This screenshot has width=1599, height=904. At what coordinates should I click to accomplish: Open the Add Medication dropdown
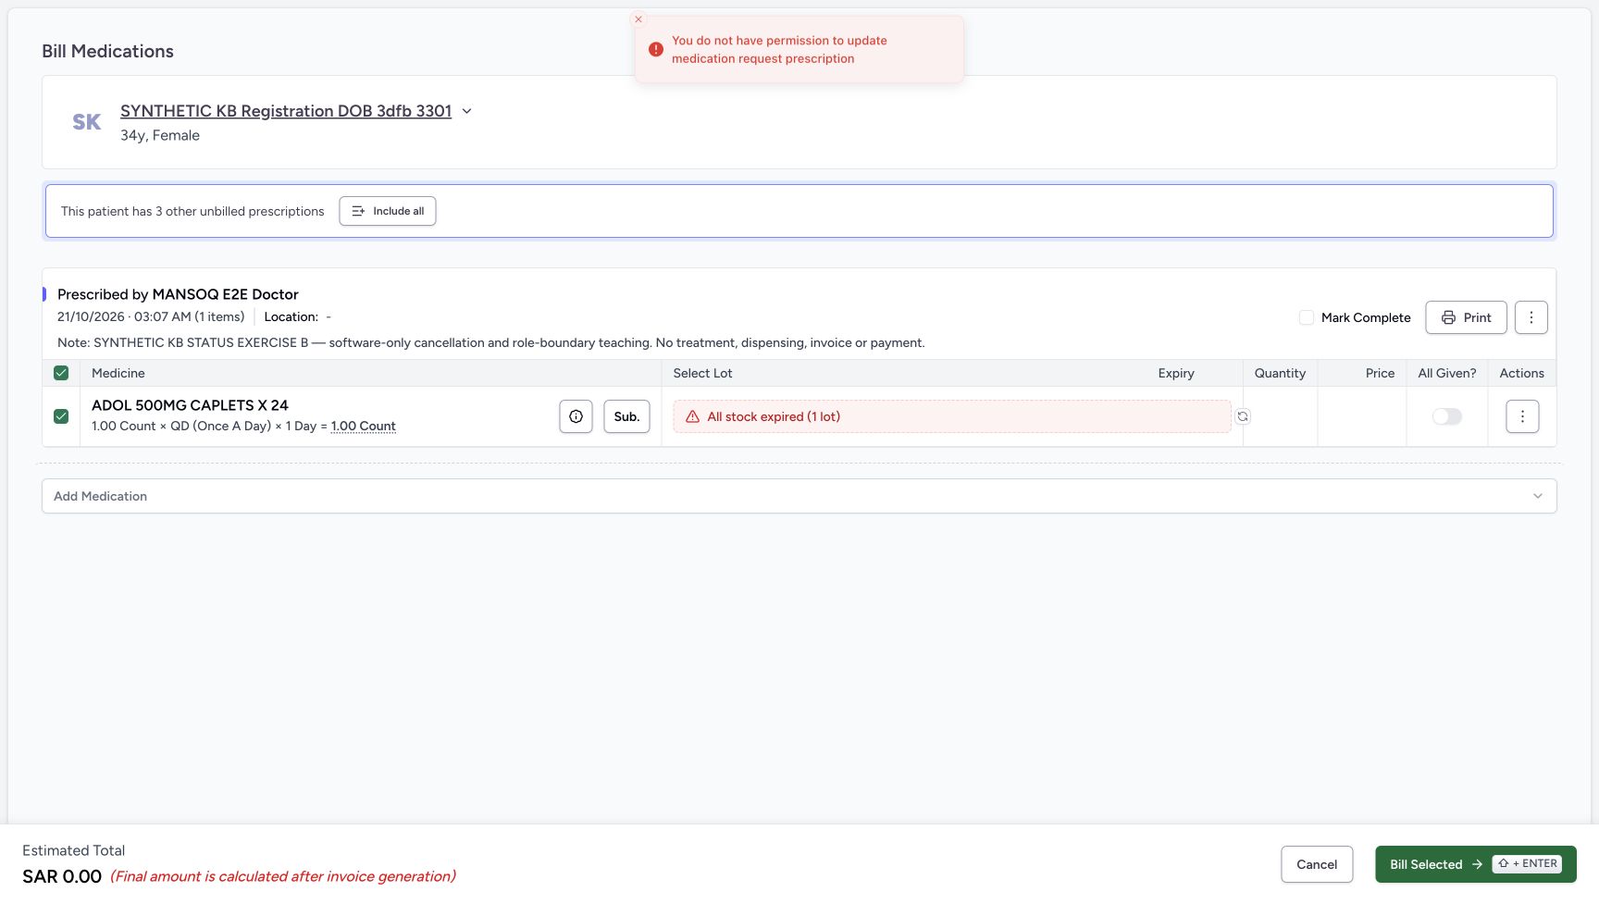(x=799, y=496)
